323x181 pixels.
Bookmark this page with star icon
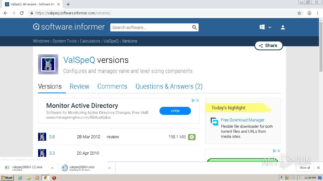(x=299, y=13)
